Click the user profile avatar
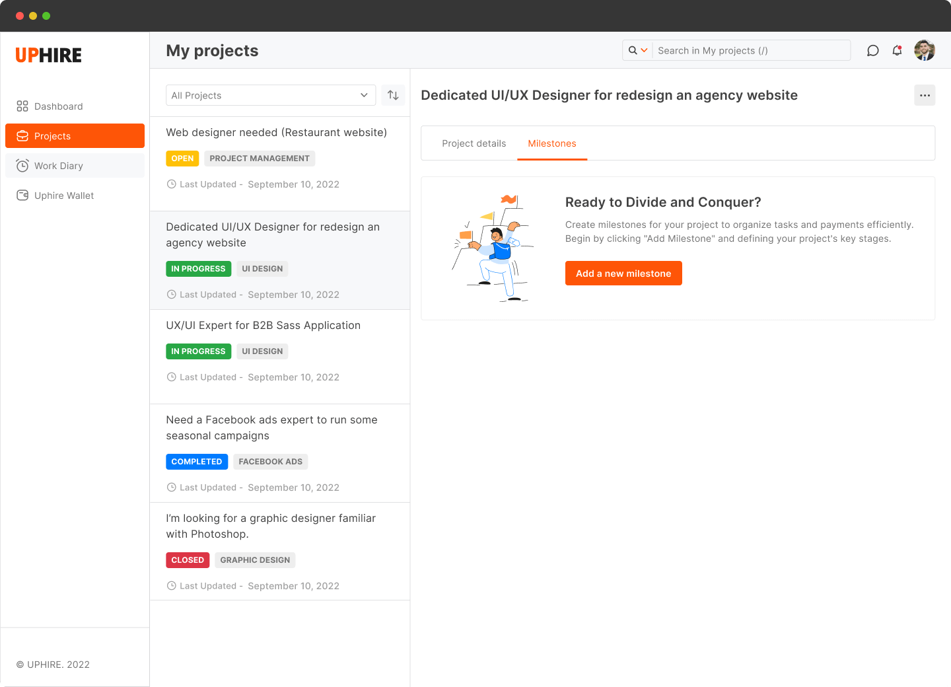 point(925,50)
